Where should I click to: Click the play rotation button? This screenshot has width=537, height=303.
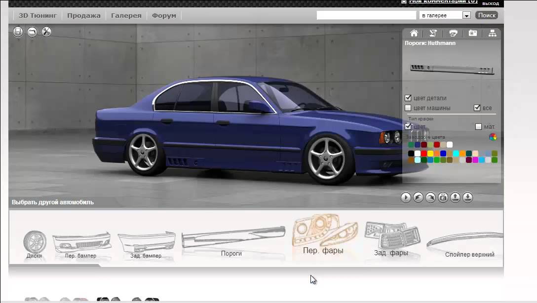406,197
